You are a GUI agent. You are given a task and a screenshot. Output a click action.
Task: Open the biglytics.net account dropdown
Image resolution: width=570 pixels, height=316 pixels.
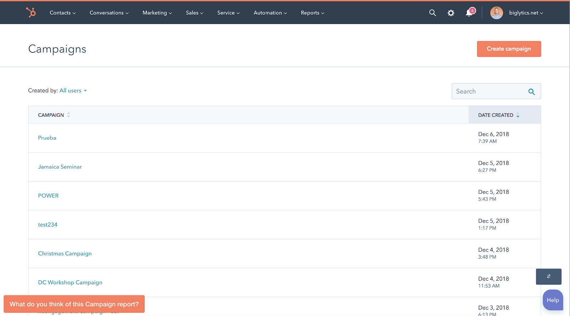[x=526, y=13]
